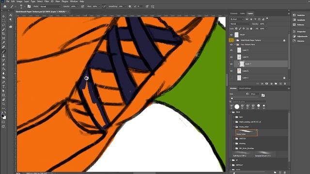The width and height of the screenshot is (310, 174).
Task: Open the layer blend mode dropdown
Action: point(240,24)
